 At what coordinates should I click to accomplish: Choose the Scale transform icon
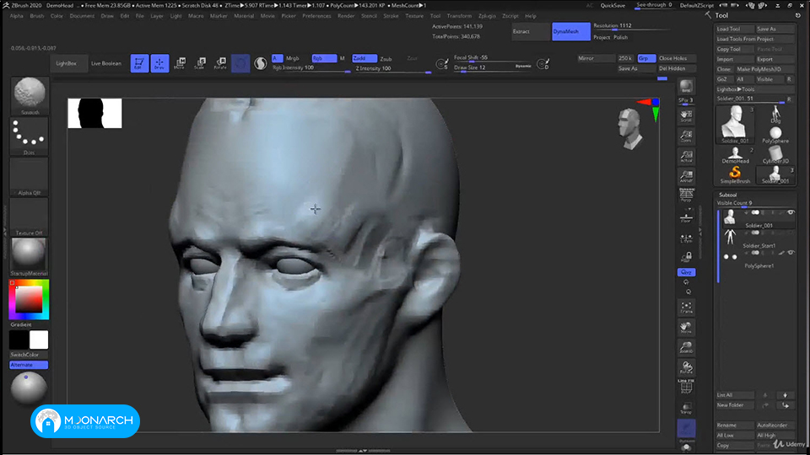click(200, 63)
